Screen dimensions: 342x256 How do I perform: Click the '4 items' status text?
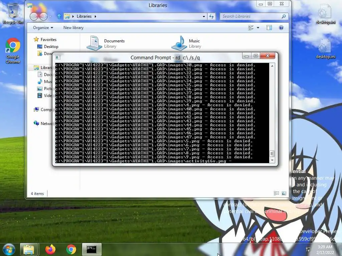(37, 194)
